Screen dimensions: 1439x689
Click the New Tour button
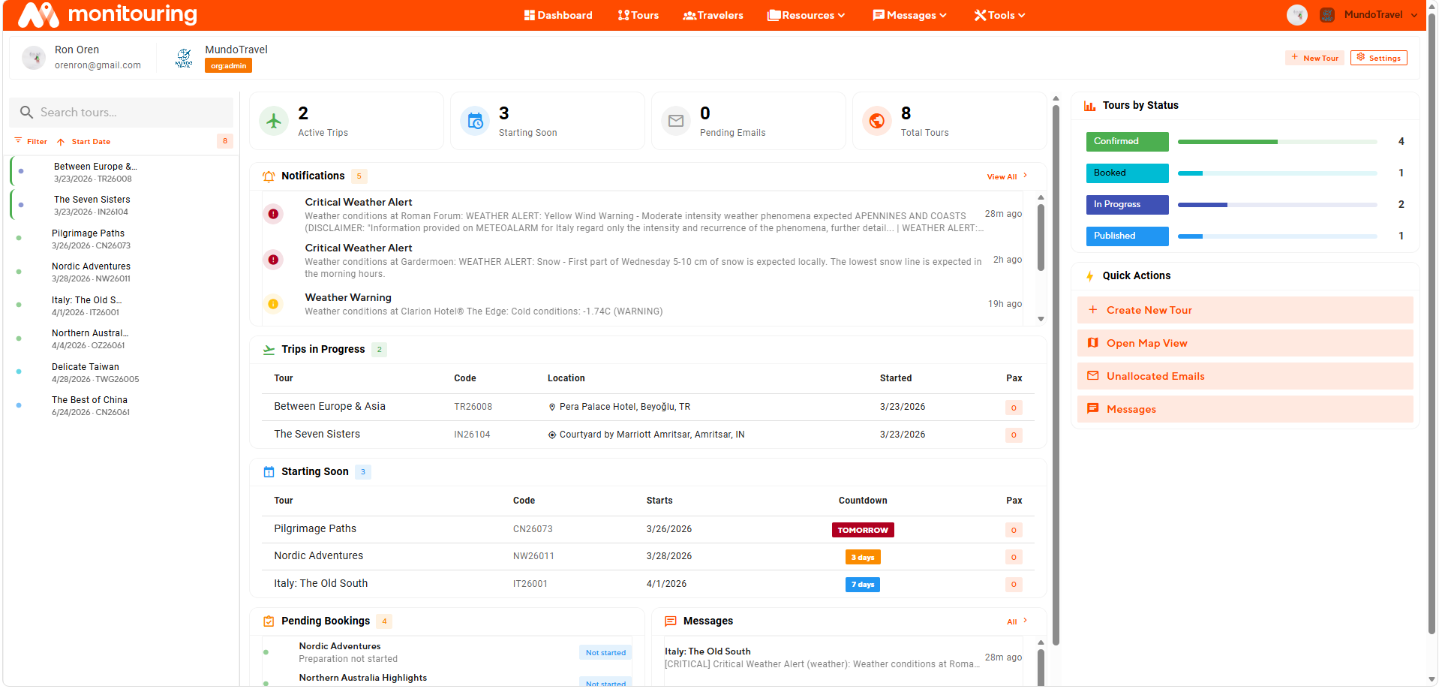(1314, 58)
